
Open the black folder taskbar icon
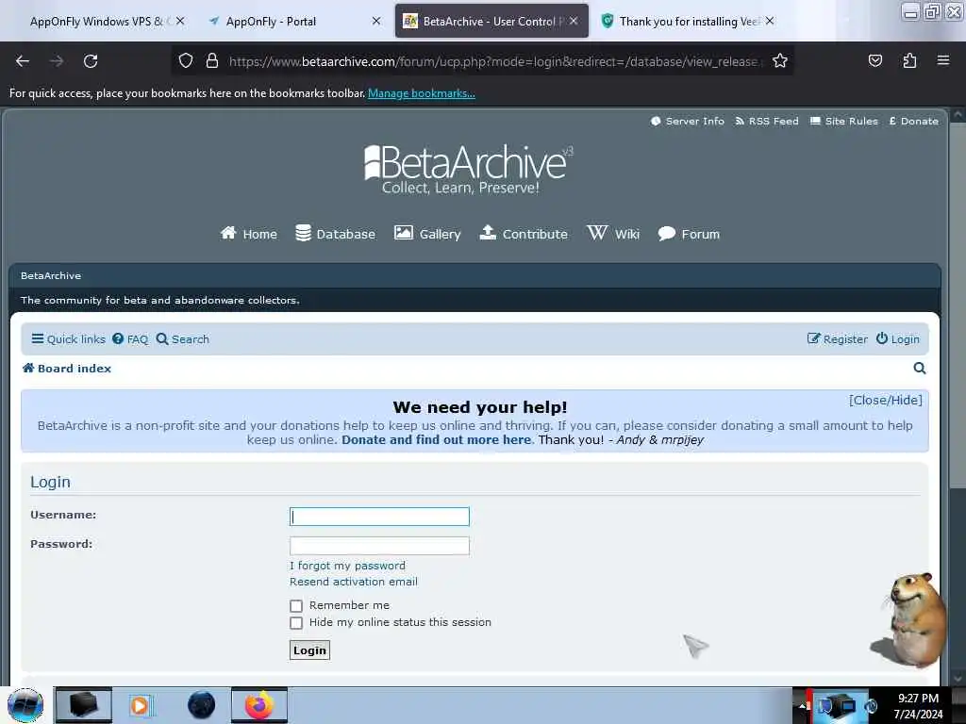pos(83,705)
